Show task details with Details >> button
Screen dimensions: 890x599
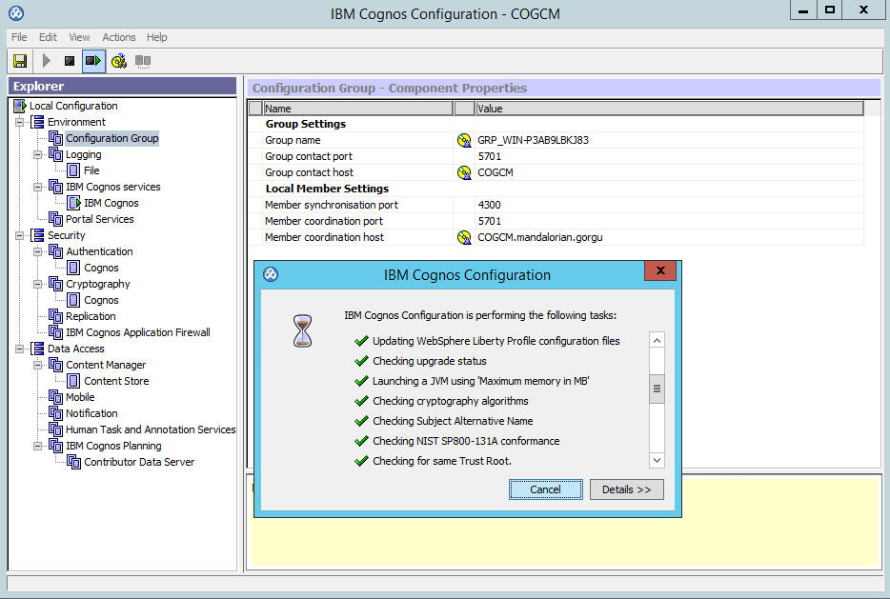coord(627,489)
